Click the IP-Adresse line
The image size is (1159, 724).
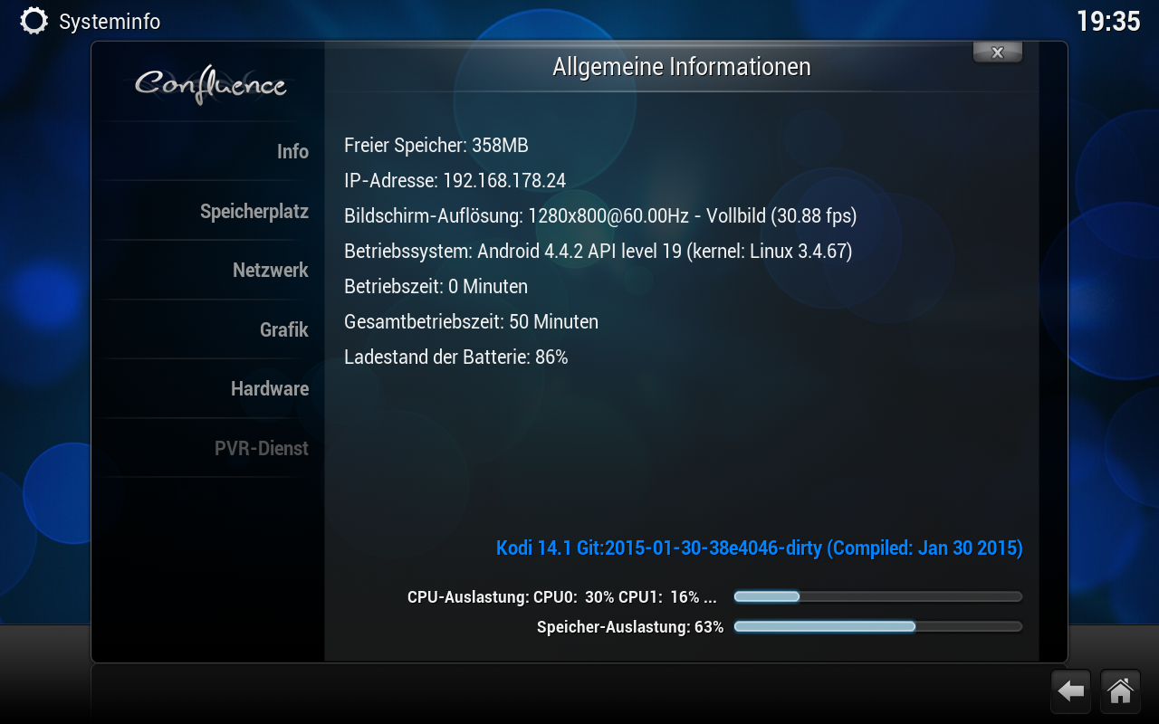pyautogui.click(x=455, y=180)
